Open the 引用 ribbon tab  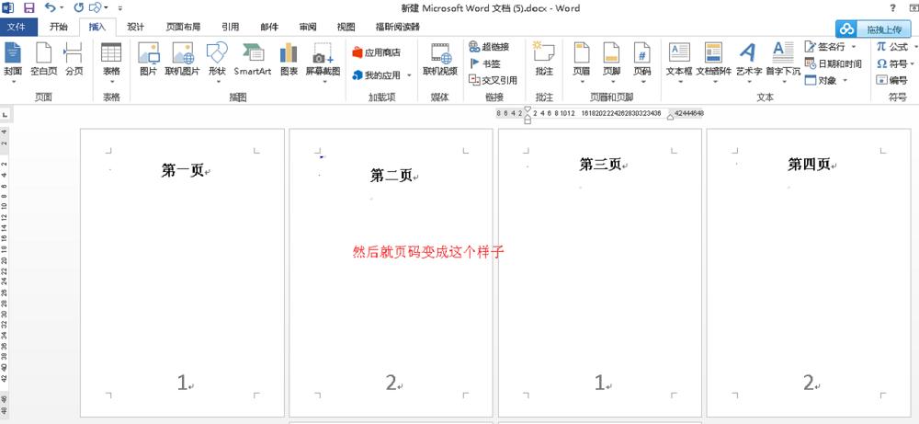pyautogui.click(x=231, y=27)
